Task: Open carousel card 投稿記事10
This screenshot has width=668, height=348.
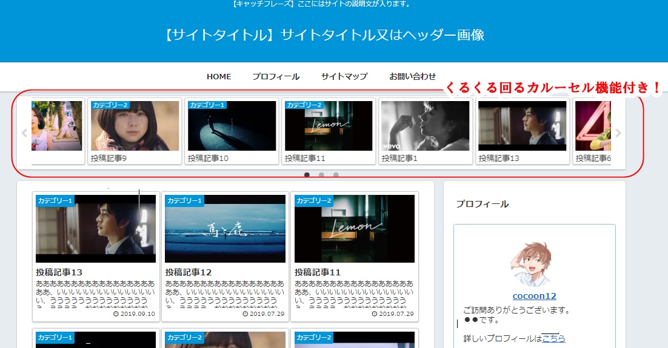Action: (232, 131)
